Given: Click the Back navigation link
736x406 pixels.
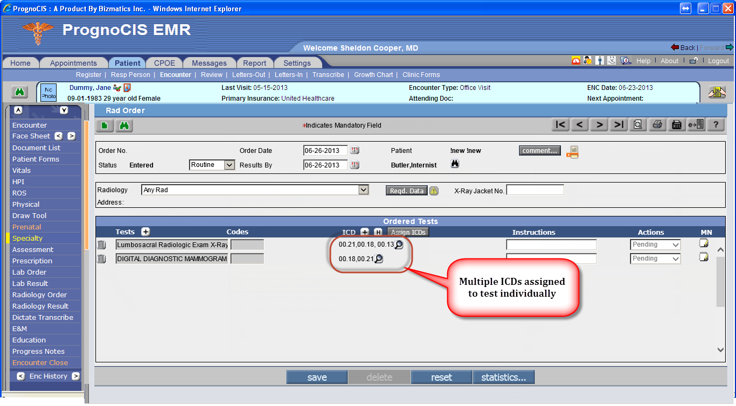Looking at the screenshot, I should (x=683, y=47).
